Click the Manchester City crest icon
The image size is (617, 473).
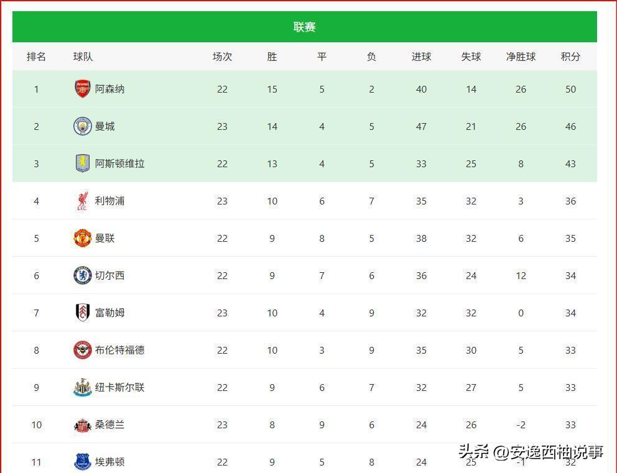tap(83, 126)
